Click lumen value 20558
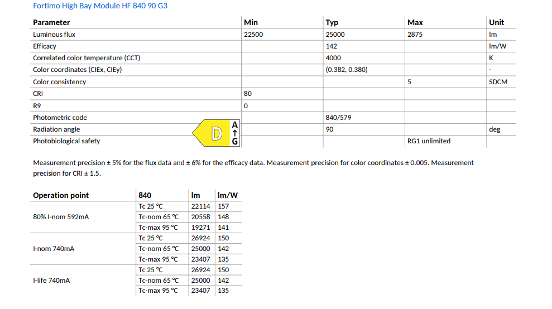This screenshot has width=552, height=309. click(201, 217)
